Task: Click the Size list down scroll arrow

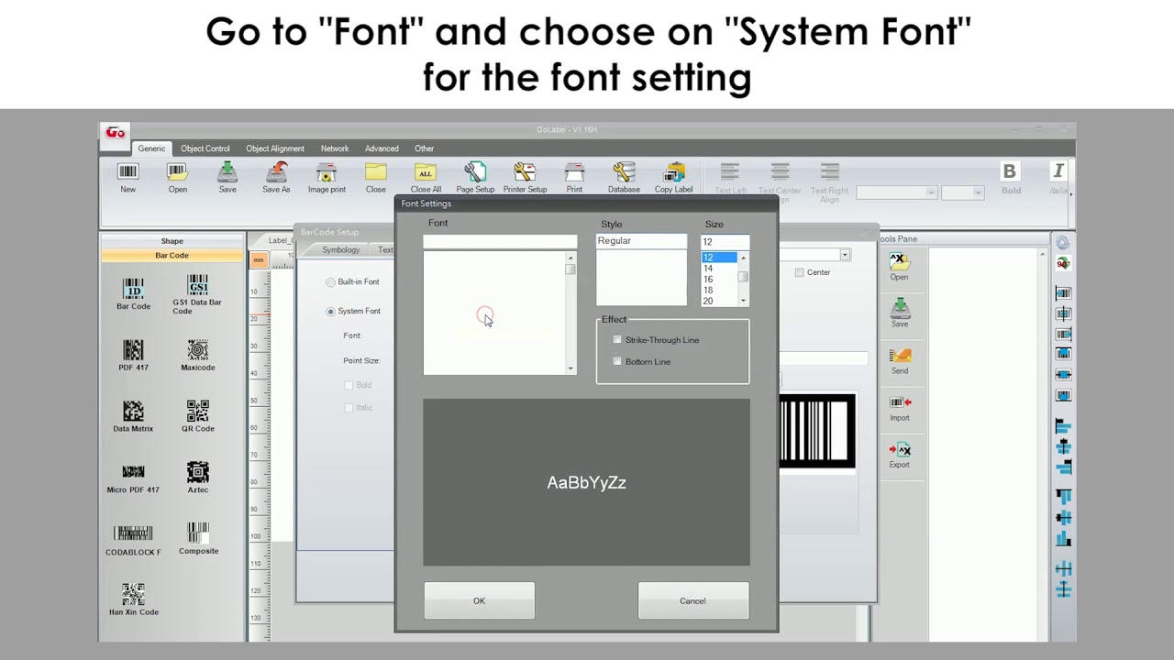Action: click(x=743, y=302)
